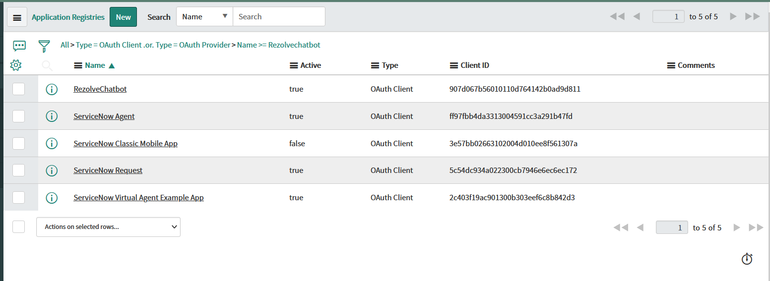
Task: Select the ServiceNow Request row checkbox
Action: [x=18, y=170]
